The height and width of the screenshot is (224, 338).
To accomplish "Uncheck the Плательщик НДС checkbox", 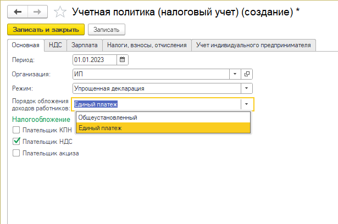I will [x=16, y=142].
